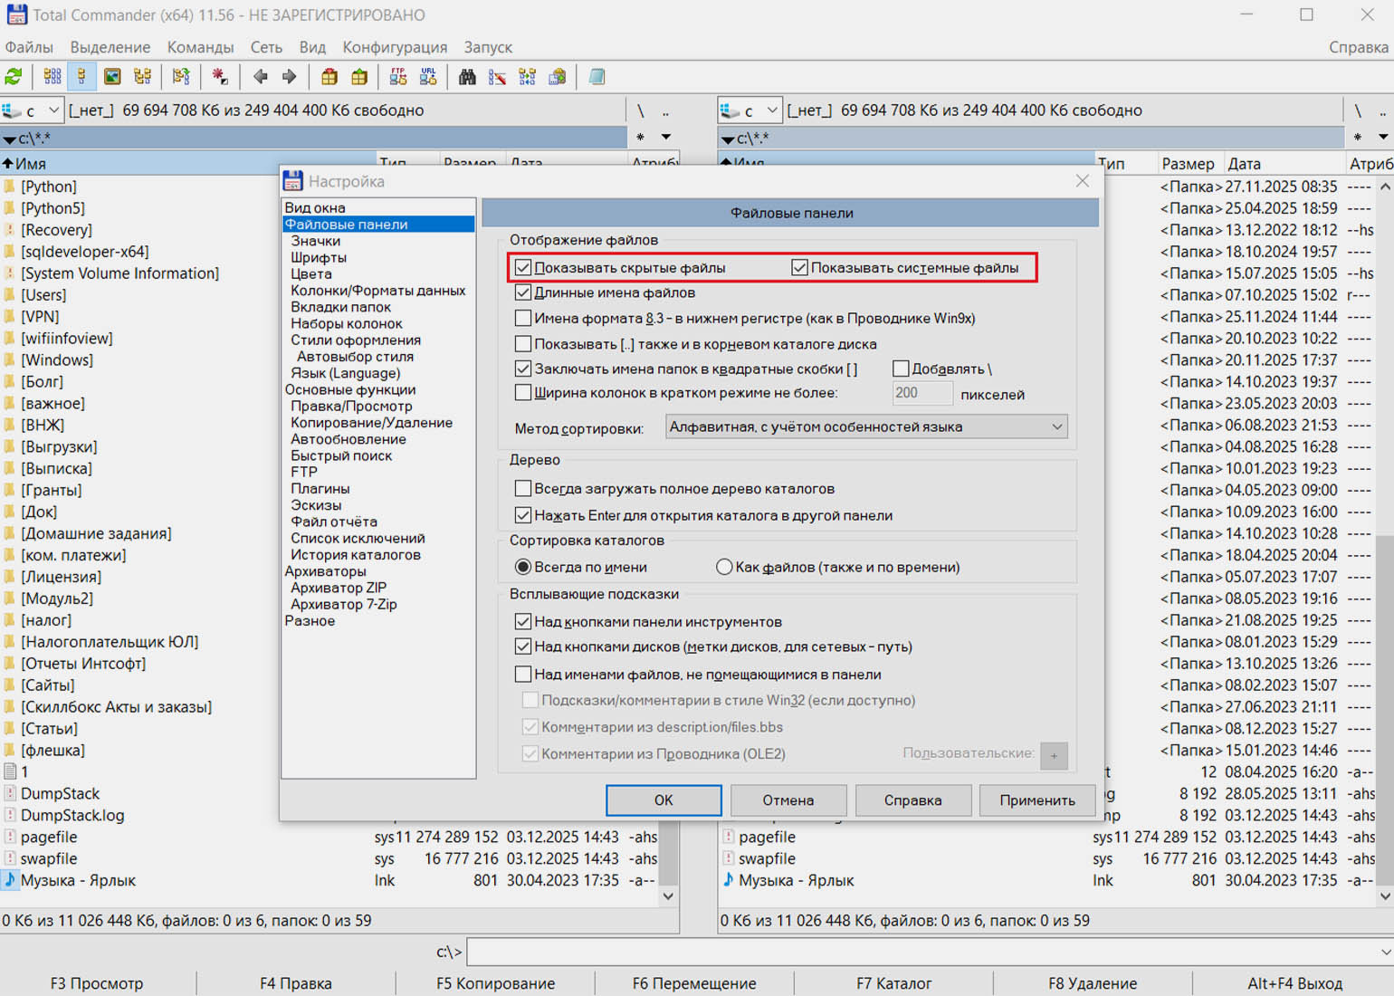1394x996 pixels.
Task: Click the green Refresh toolbar icon
Action: coord(14,77)
